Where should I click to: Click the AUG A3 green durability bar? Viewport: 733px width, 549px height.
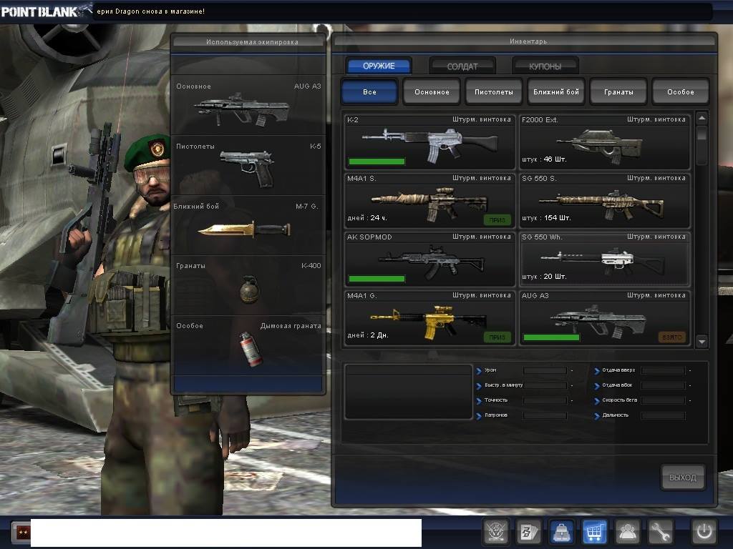(x=551, y=337)
